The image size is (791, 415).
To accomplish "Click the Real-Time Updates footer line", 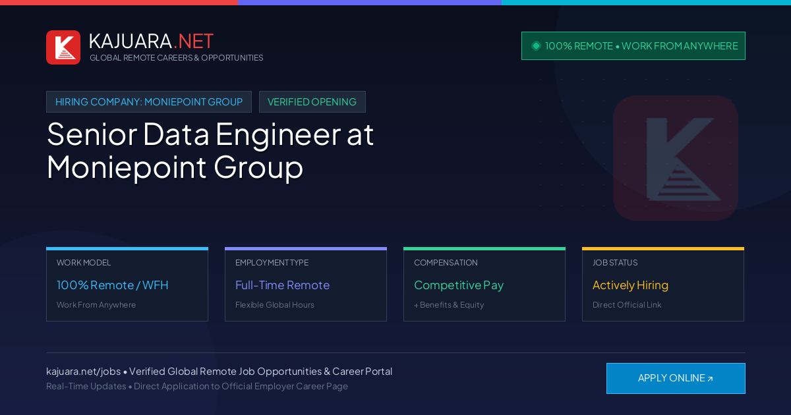I will coord(197,386).
